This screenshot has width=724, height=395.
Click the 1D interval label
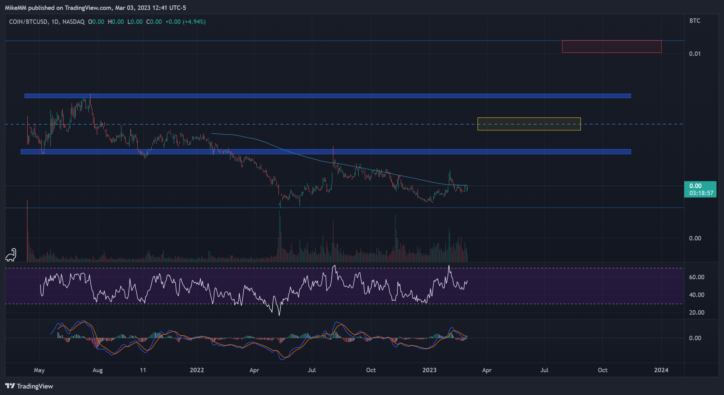pos(55,22)
